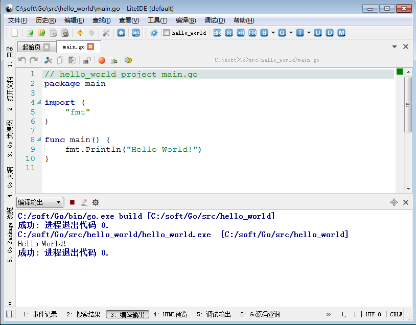Image resolution: width=416 pixels, height=325 pixels.
Task: Create a new file with the blank page icon
Action: tap(15, 33)
